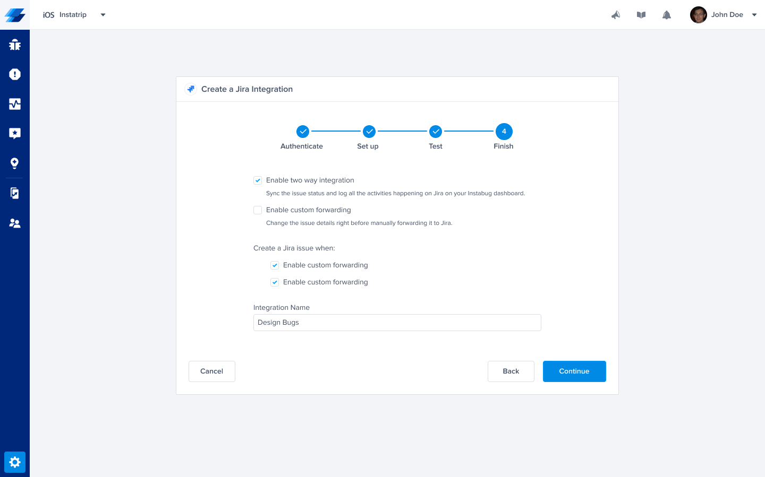Go to the Authenticate step
Screen dimensions: 765x477
303,131
